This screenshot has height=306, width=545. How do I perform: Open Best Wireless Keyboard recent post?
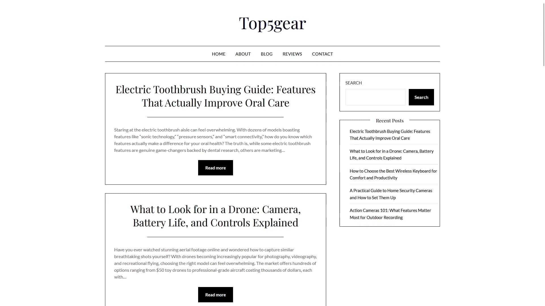(x=393, y=175)
